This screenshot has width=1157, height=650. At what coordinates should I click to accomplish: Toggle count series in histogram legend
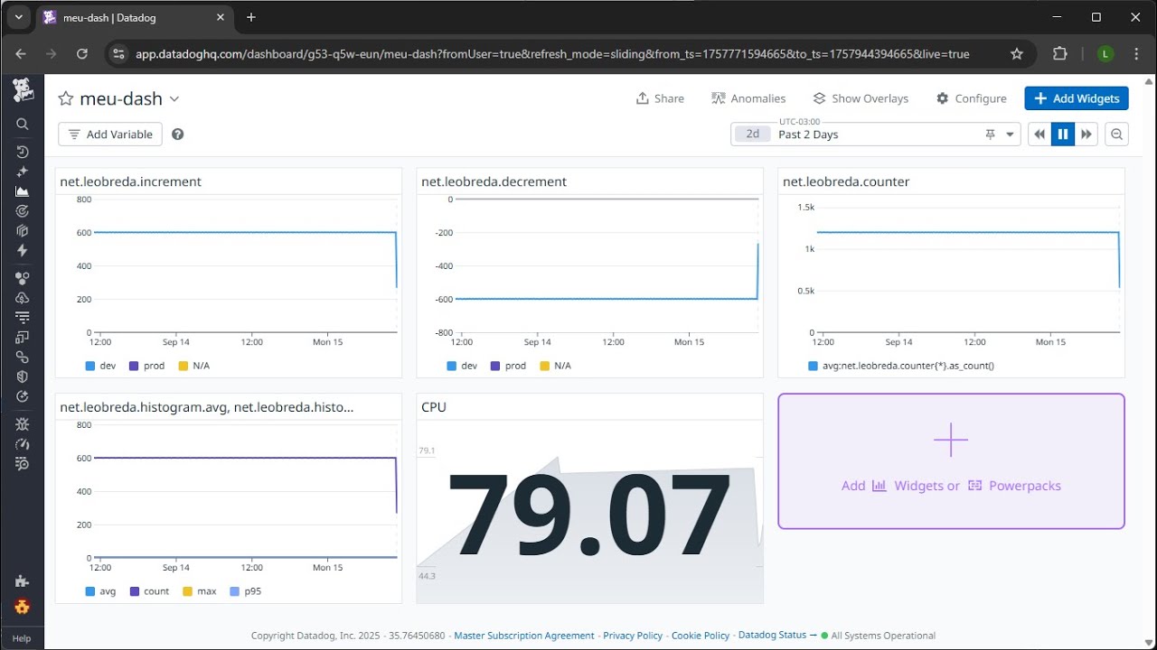coord(149,591)
